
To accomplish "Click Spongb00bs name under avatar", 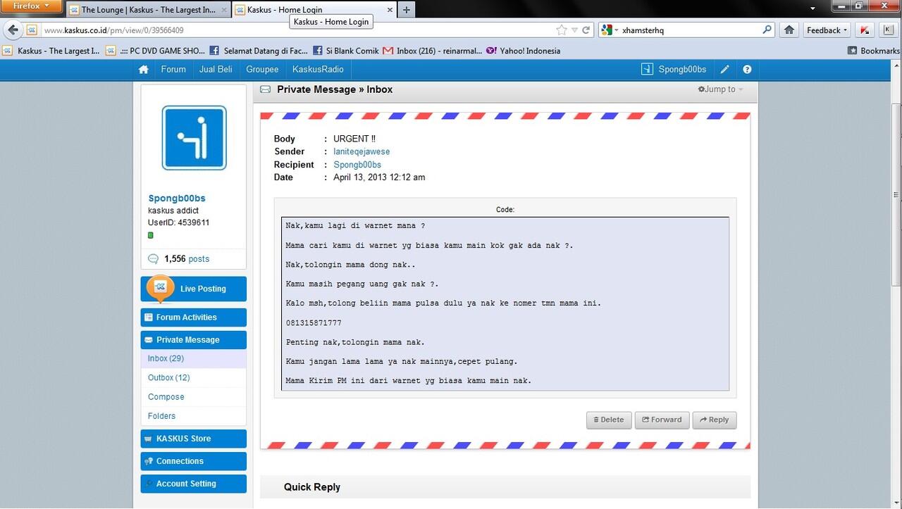I will [177, 199].
